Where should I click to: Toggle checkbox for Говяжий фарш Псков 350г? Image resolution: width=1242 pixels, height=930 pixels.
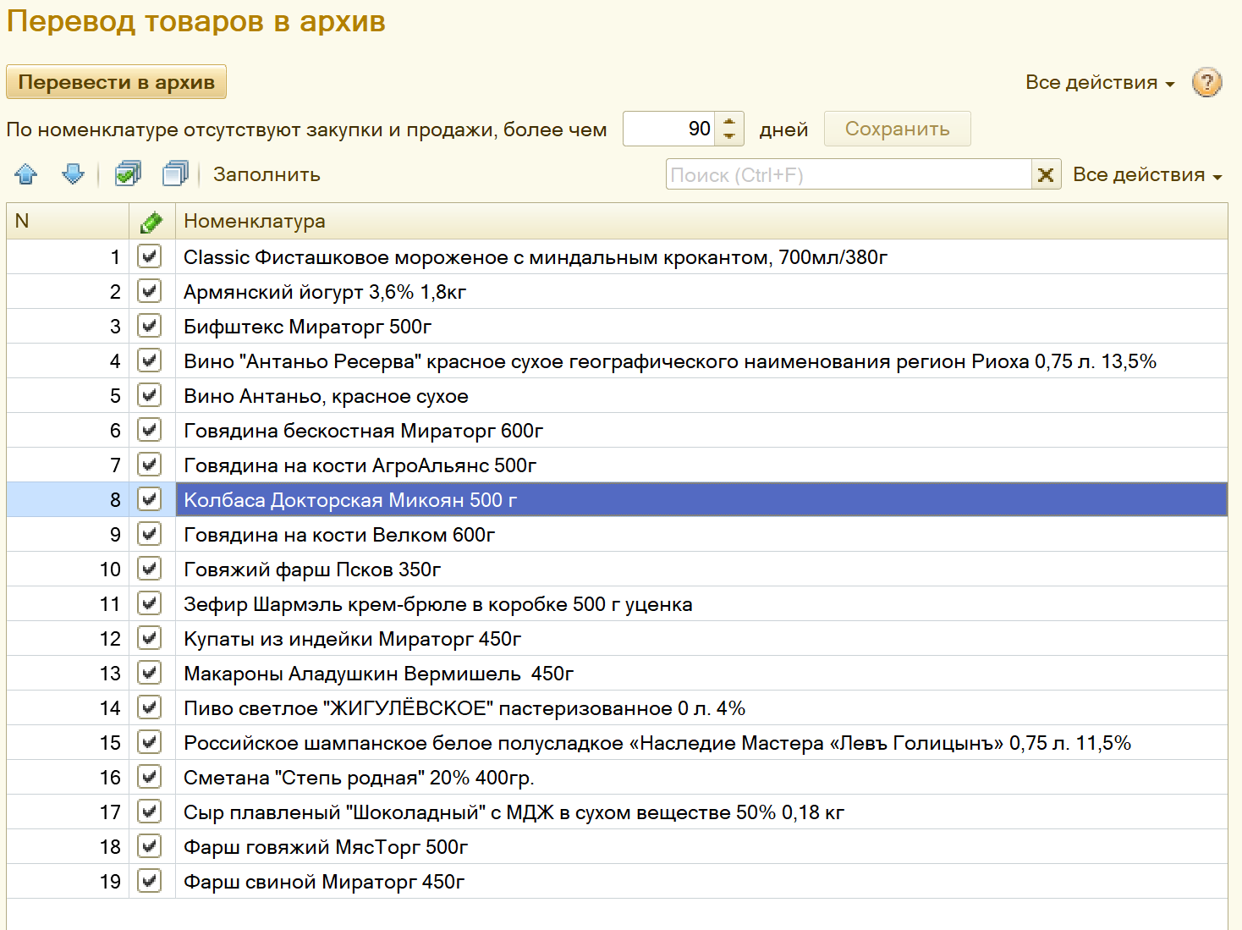pos(150,569)
